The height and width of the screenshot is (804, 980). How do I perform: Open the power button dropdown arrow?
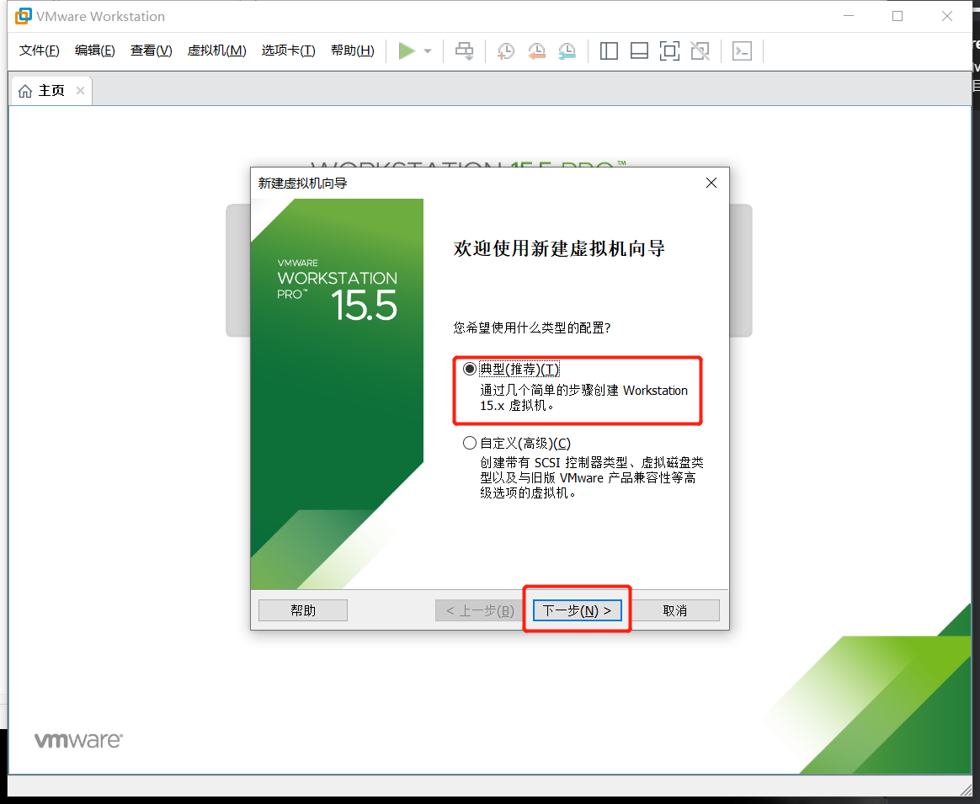click(426, 51)
